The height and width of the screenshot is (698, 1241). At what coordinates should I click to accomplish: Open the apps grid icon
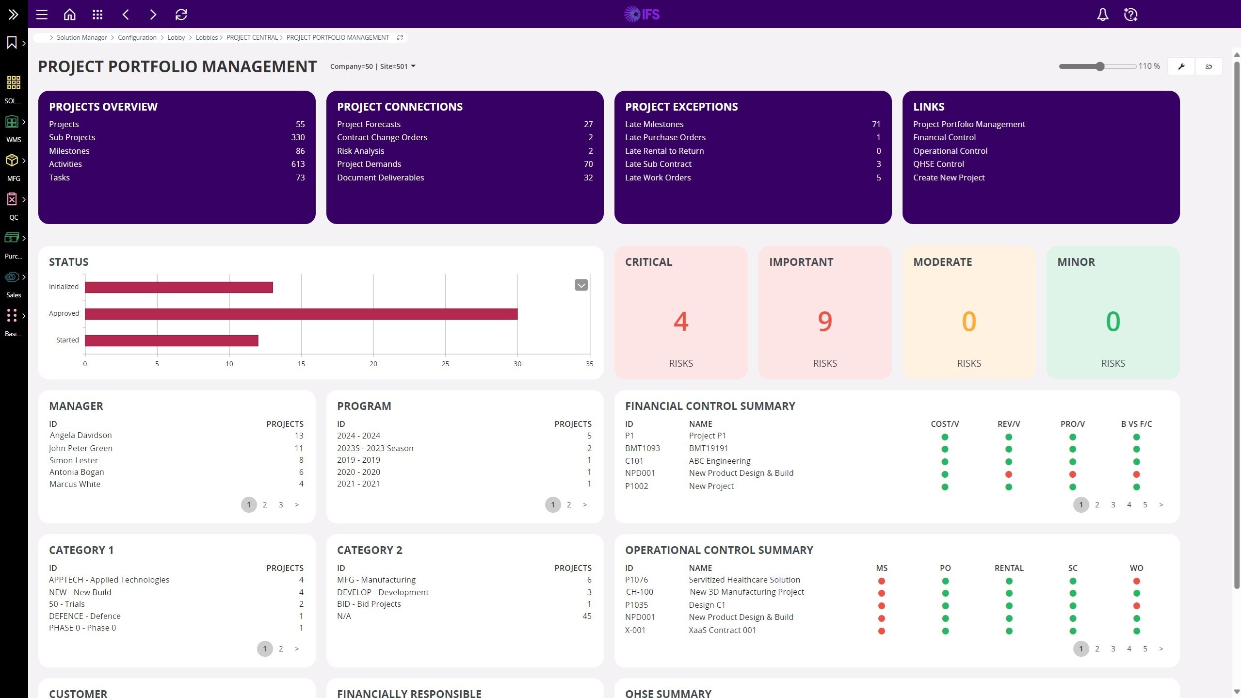pyautogui.click(x=97, y=15)
